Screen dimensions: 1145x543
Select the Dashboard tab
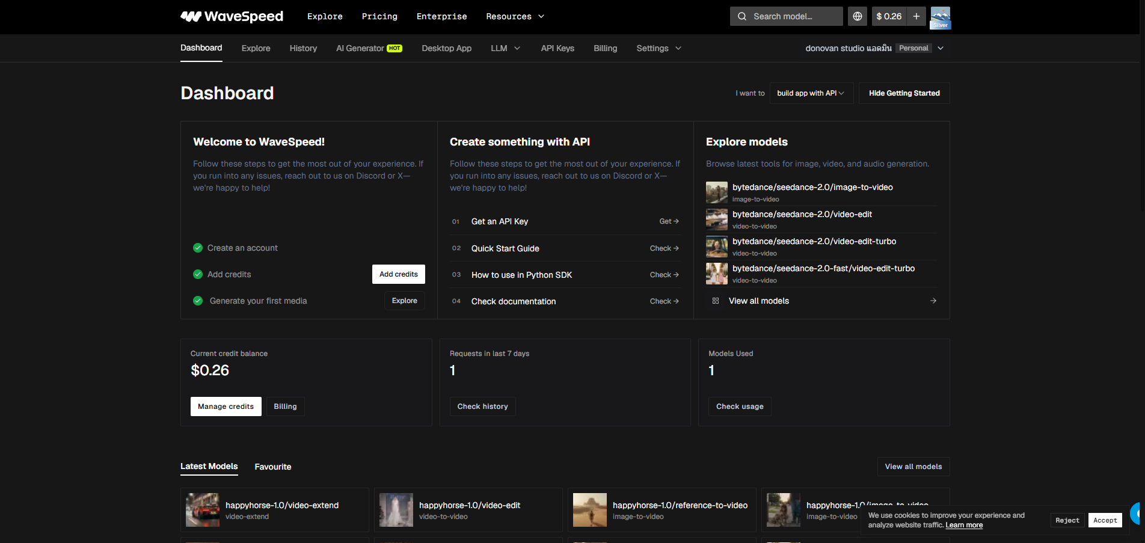pyautogui.click(x=201, y=48)
